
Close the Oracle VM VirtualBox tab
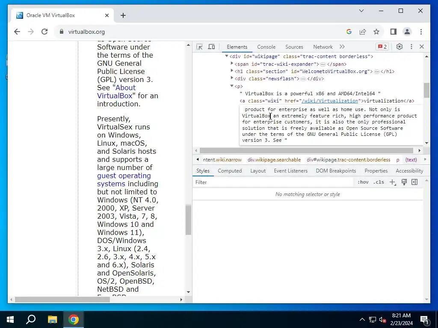[107, 15]
